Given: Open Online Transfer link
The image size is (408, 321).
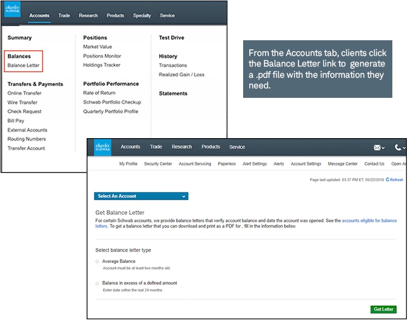Looking at the screenshot, I should click(25, 93).
